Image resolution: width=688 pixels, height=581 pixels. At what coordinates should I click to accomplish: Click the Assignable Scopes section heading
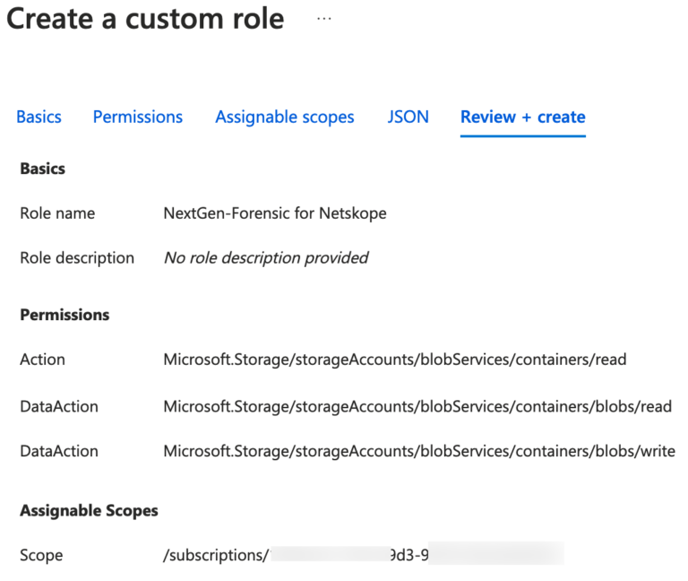tap(89, 510)
